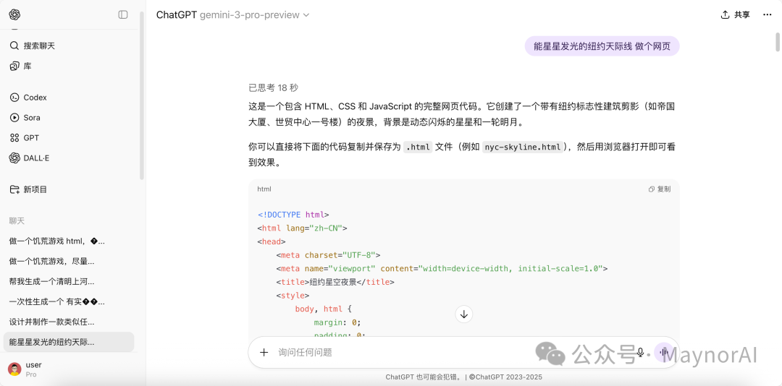Click the <title>纽约星空夜景</title> code line
782x386 pixels.
[335, 282]
